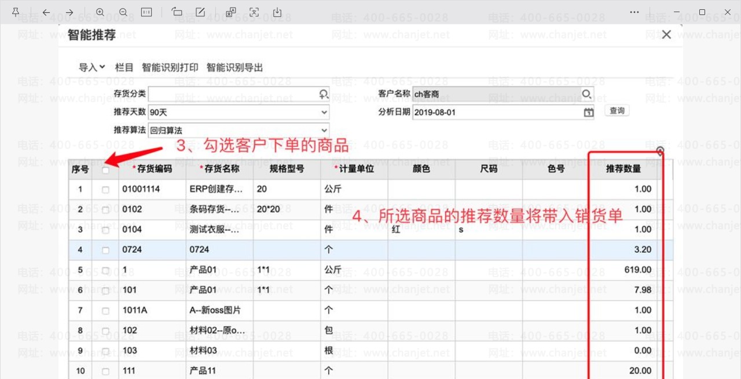Select the cell A--新oss图片
The width and height of the screenshot is (741, 379).
click(x=220, y=311)
